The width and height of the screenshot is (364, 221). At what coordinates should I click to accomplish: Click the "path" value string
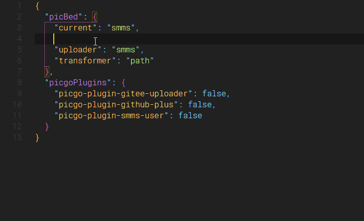click(x=140, y=61)
